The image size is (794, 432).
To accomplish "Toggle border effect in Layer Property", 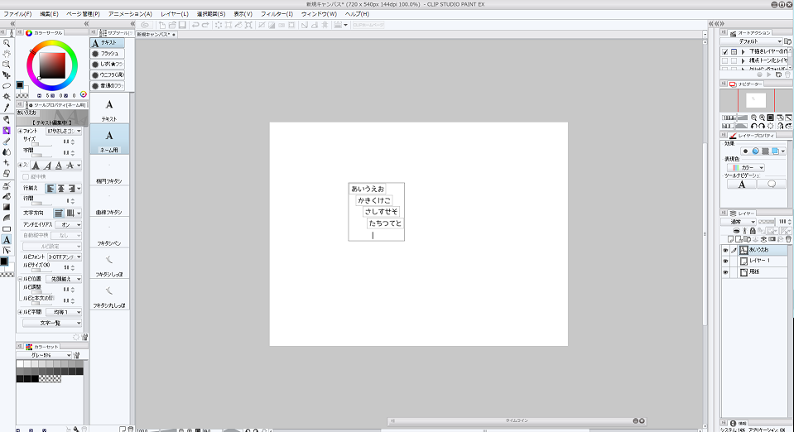I will tap(746, 151).
